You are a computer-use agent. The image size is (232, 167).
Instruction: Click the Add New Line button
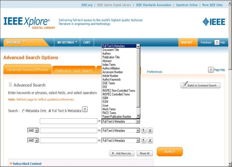click(x=122, y=153)
